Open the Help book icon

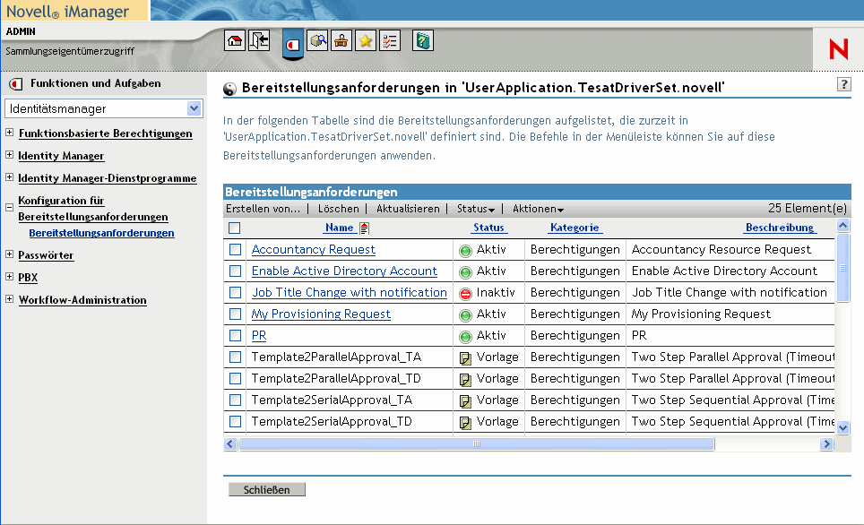423,41
